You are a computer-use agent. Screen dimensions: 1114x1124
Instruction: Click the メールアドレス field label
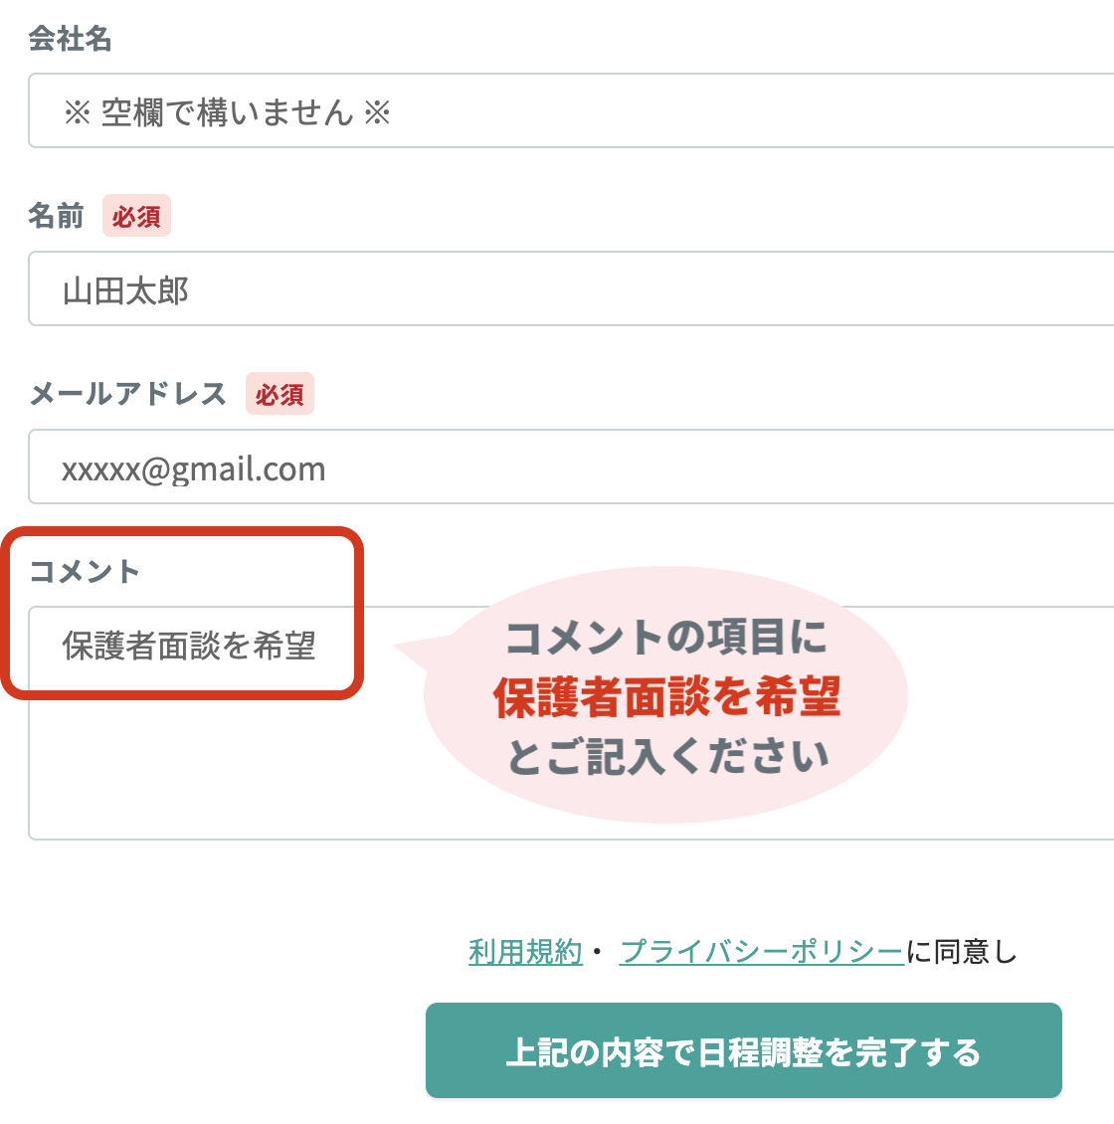[x=128, y=394]
